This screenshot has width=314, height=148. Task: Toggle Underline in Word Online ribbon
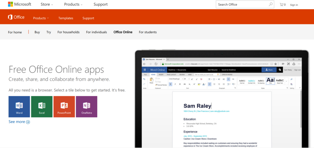pyautogui.click(x=180, y=84)
